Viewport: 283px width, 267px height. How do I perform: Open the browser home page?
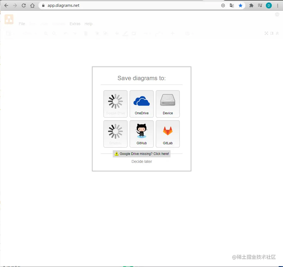point(32,5)
